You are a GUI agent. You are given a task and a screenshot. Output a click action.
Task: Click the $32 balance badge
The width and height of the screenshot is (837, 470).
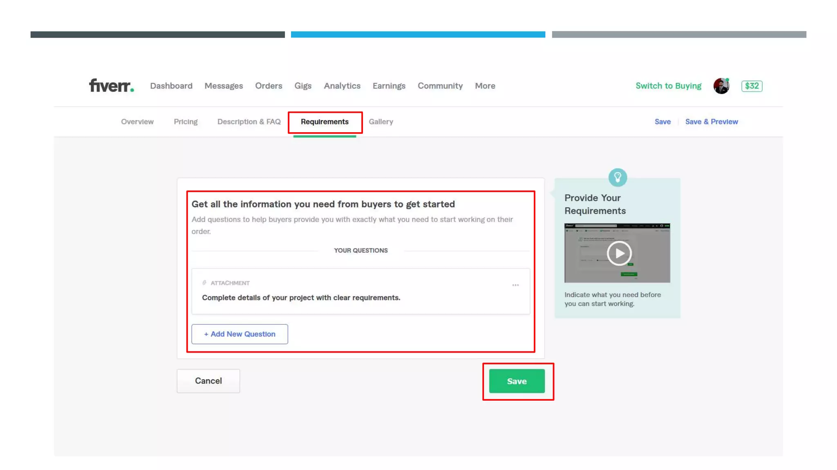click(752, 86)
